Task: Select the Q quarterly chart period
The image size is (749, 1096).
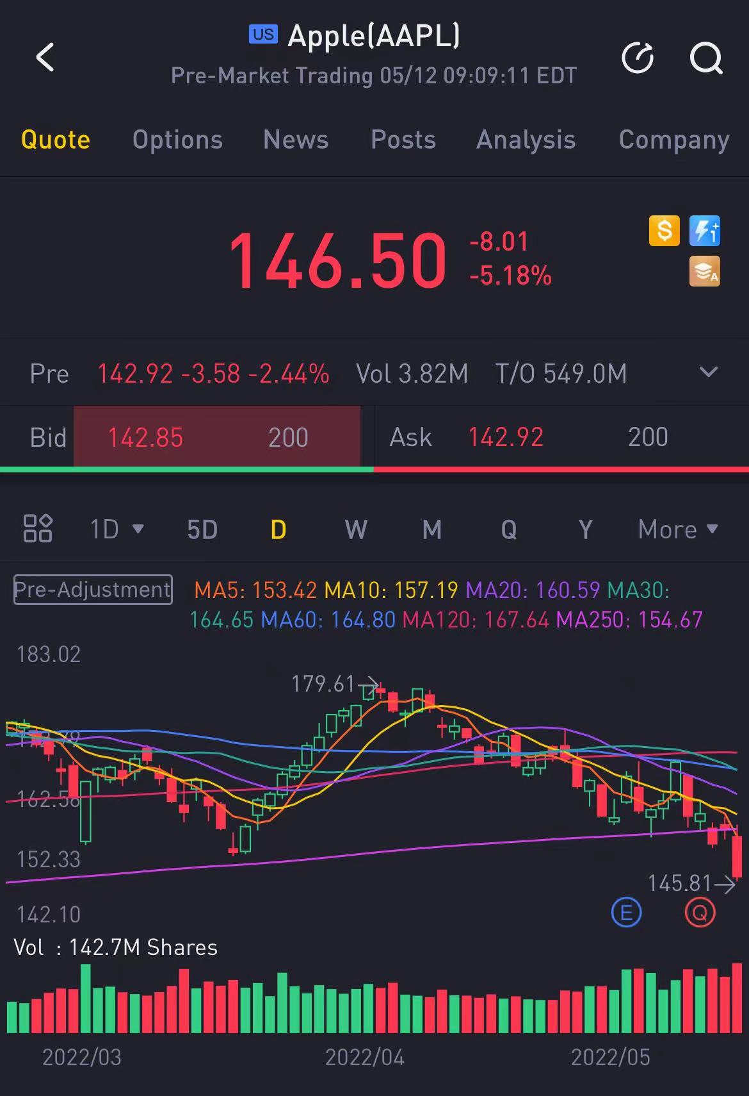Action: [509, 529]
